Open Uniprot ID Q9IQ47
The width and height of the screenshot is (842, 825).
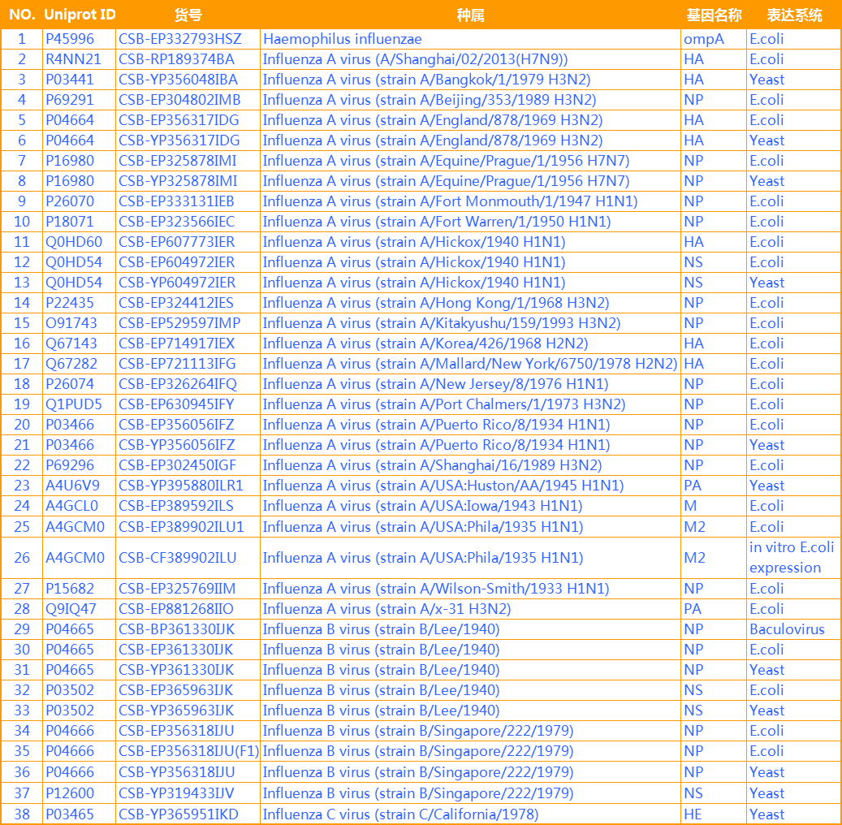(71, 609)
